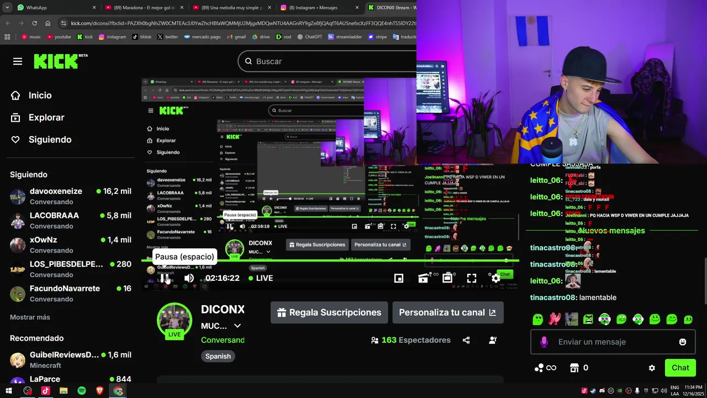
Task: Open player settings gear icon
Action: click(x=495, y=278)
